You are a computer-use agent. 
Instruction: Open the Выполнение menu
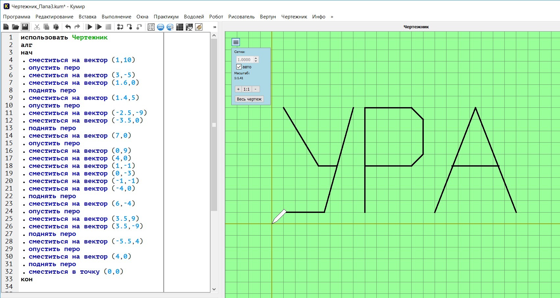click(x=116, y=17)
